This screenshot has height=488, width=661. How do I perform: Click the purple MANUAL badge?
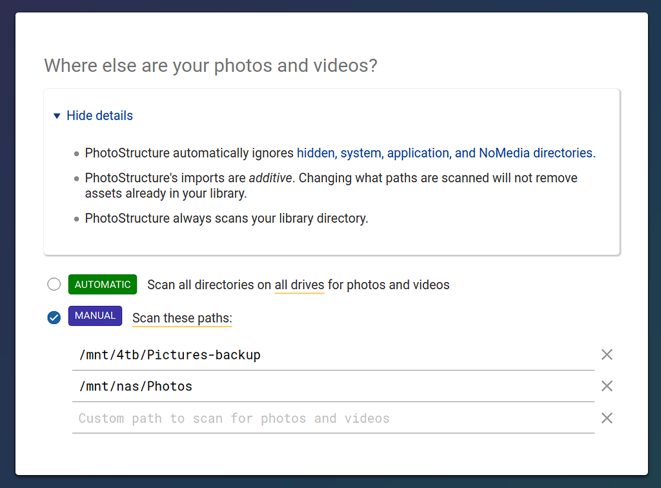point(95,316)
